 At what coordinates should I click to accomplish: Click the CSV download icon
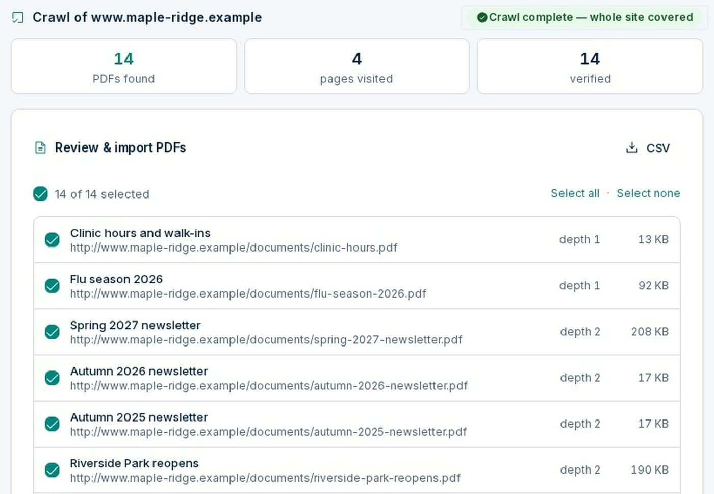[x=632, y=147]
